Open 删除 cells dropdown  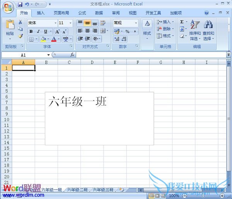[x=165, y=29]
